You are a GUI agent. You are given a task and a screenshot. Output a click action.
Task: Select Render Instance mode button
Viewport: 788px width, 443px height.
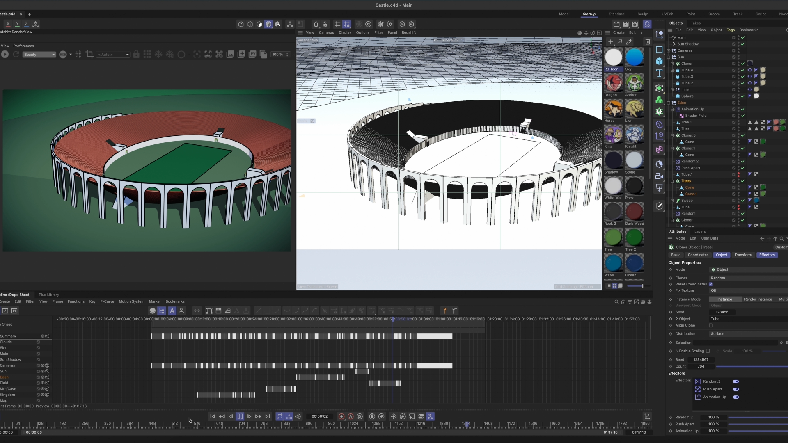tap(758, 299)
